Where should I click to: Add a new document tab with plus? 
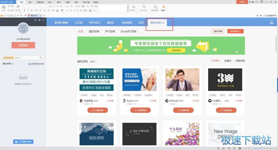click(44, 16)
